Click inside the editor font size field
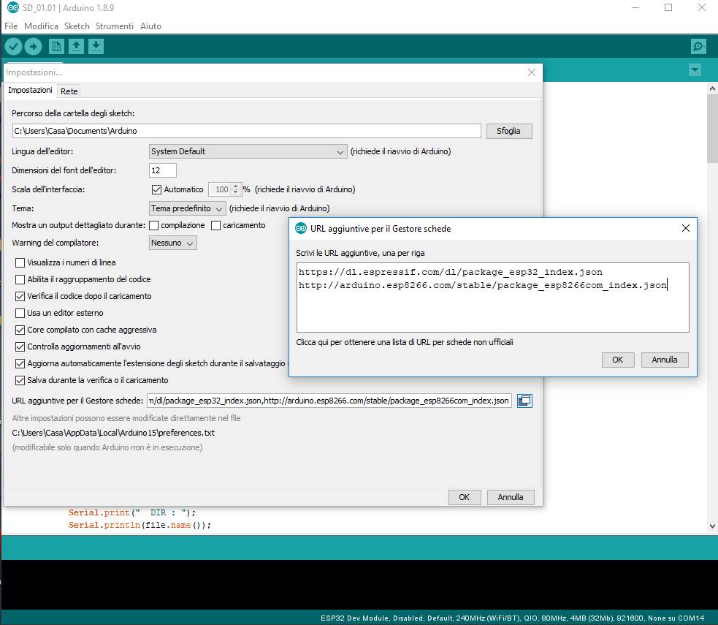718x625 pixels. 162,170
